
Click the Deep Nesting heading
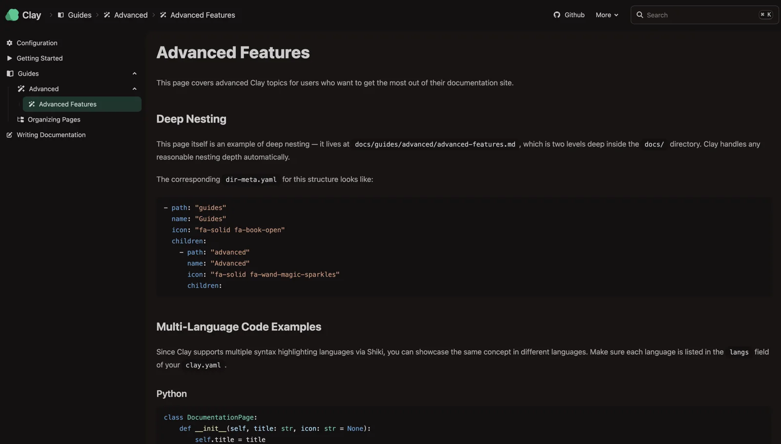pyautogui.click(x=191, y=119)
